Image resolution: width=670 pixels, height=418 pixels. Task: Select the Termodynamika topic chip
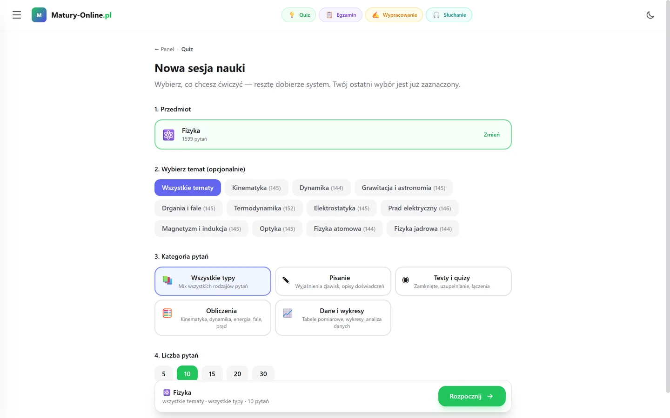click(x=265, y=208)
